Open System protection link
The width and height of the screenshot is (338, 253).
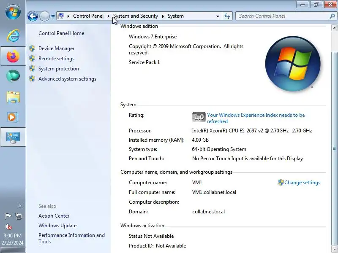(59, 69)
